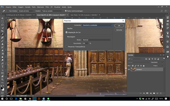
Task: Add layer style with fx icon
Action: tap(144, 93)
